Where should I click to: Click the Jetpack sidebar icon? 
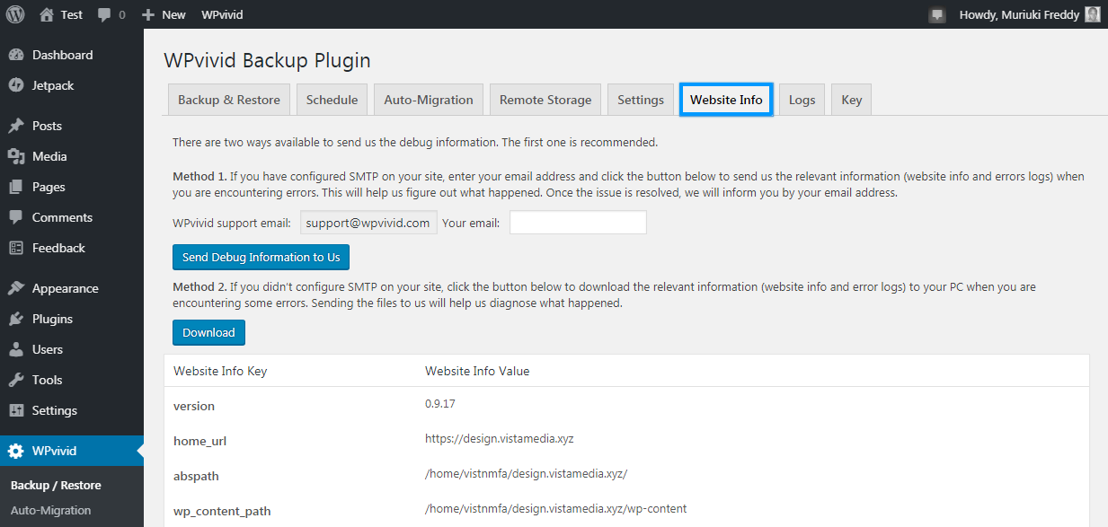16,85
